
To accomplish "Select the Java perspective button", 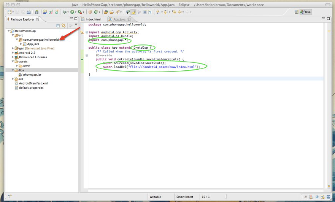I will click(305, 12).
